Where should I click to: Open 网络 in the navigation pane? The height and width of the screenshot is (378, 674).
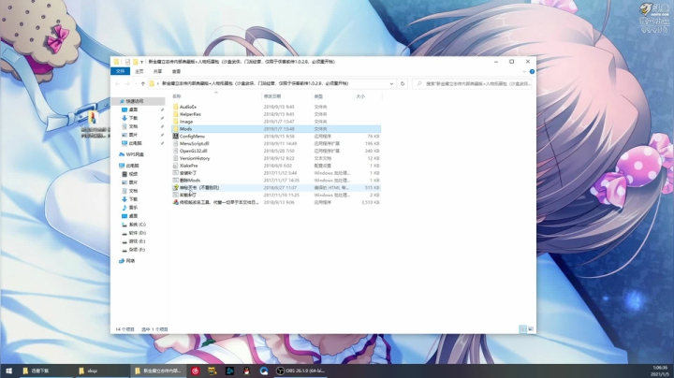click(126, 261)
